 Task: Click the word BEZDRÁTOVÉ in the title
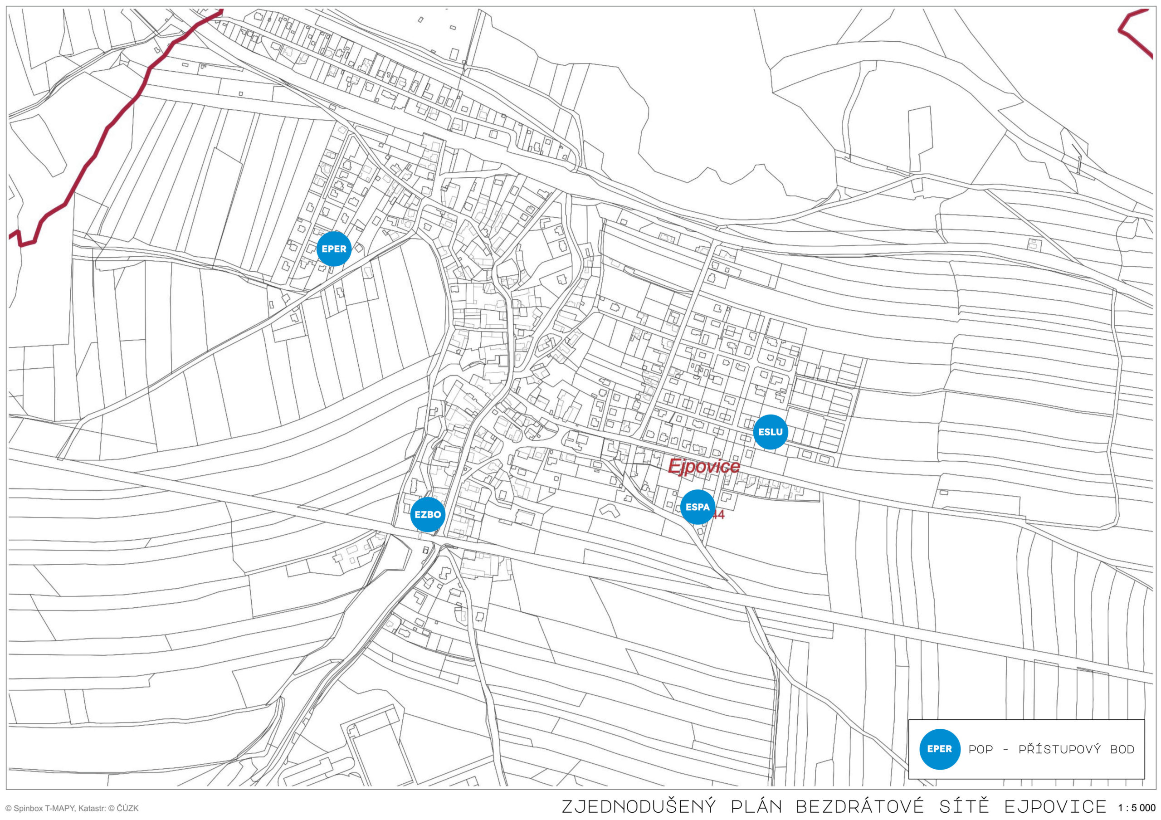coord(859,806)
